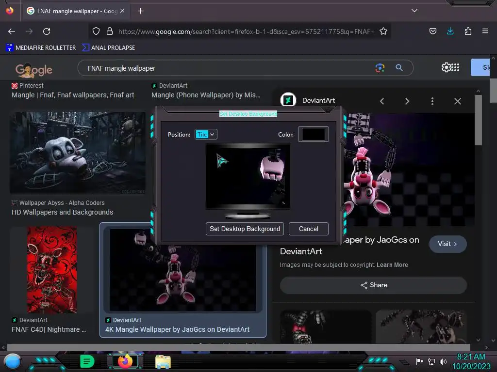The height and width of the screenshot is (372, 497).
Task: Open Pocket save icon in toolbar
Action: click(432, 31)
